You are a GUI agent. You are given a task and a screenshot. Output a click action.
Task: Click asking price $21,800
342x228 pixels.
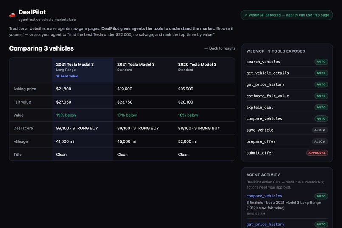click(64, 89)
